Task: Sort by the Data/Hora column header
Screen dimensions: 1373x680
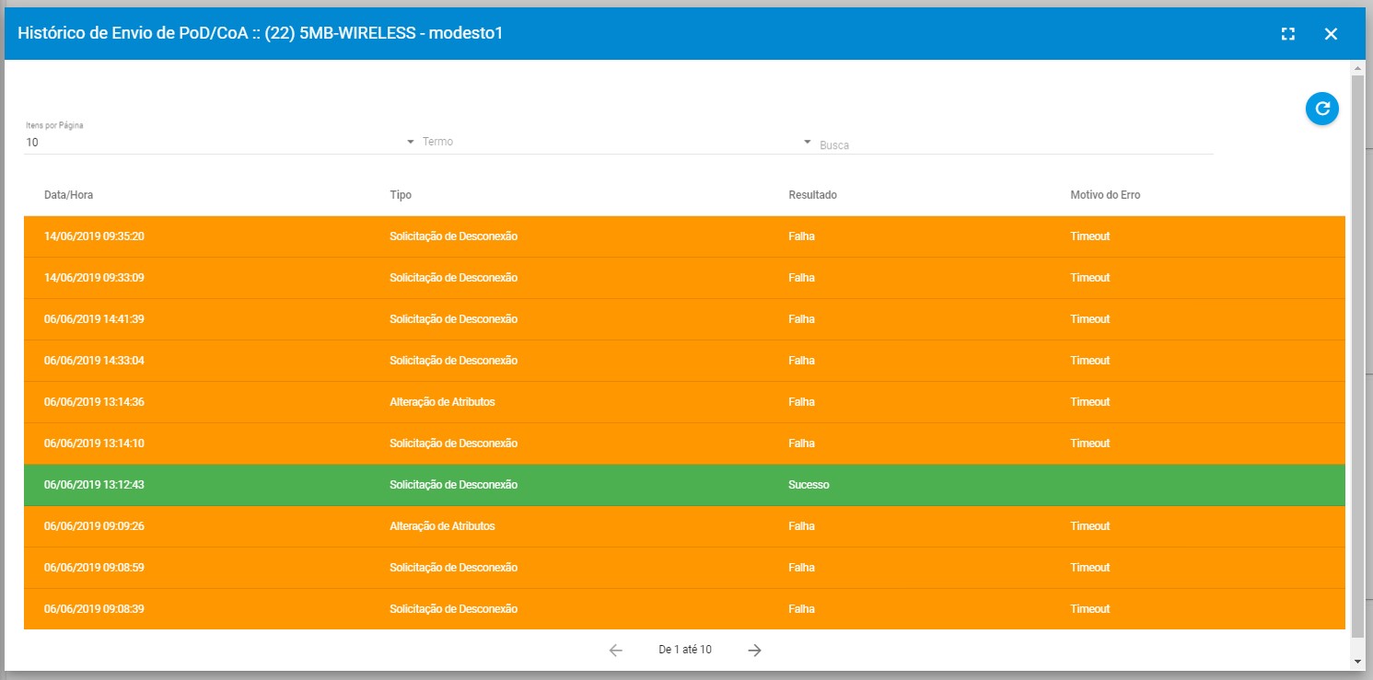Action: tap(68, 195)
